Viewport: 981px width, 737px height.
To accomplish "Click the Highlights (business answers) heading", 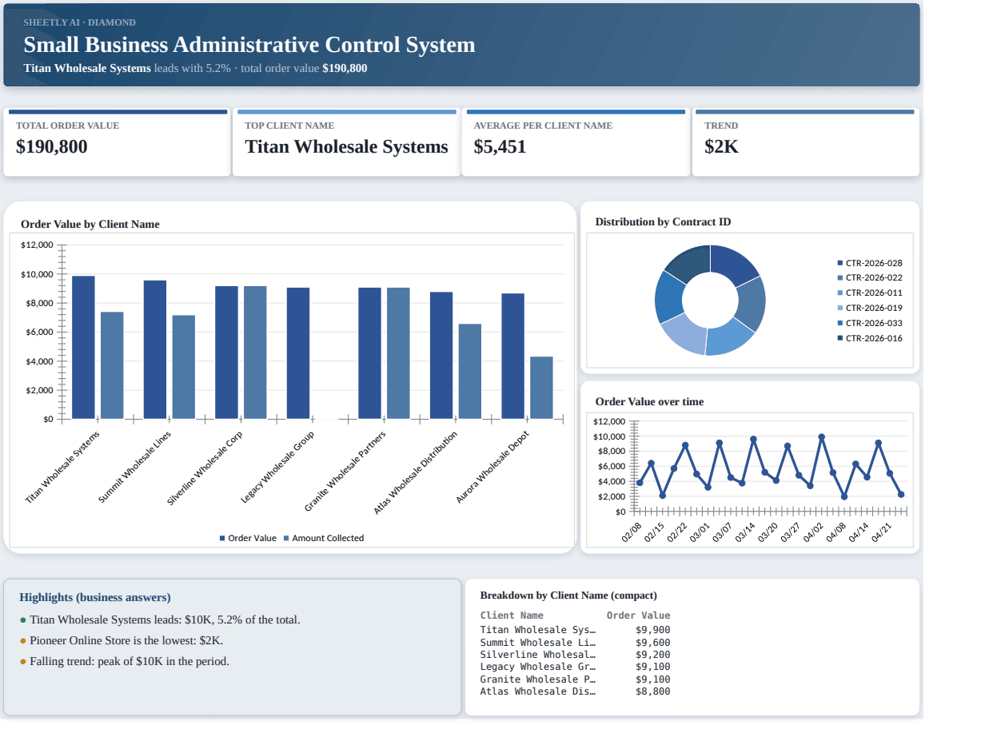I will coord(95,598).
